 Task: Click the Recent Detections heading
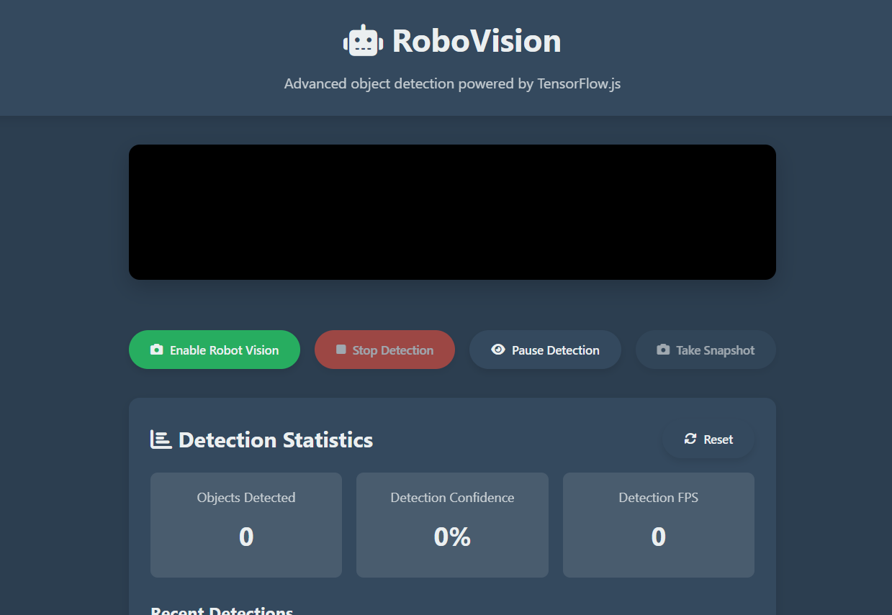coord(222,610)
